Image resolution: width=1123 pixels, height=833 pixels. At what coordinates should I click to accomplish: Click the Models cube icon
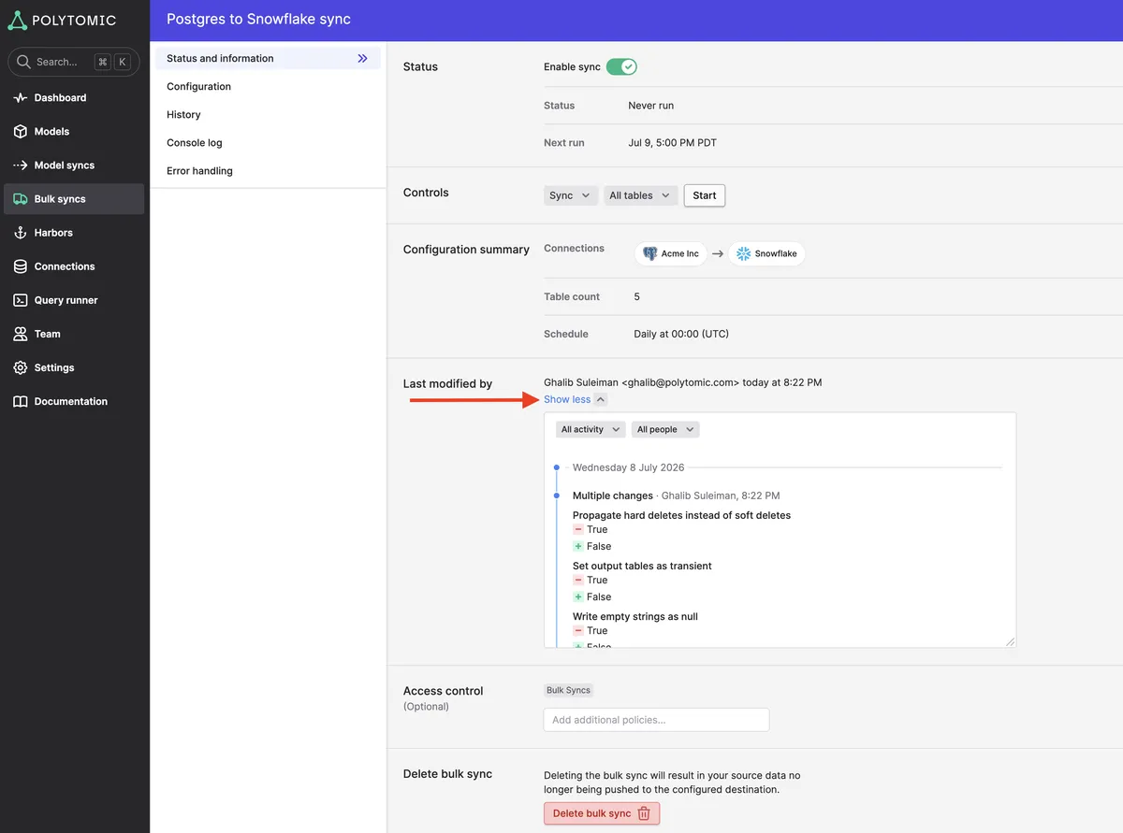(21, 132)
